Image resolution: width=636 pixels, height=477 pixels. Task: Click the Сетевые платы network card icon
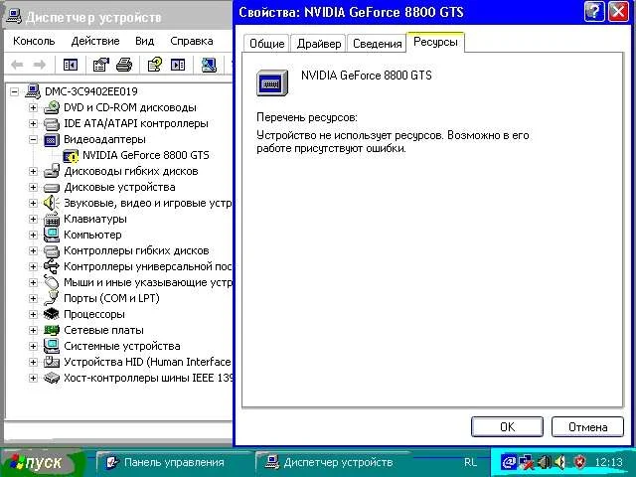pyautogui.click(x=52, y=330)
